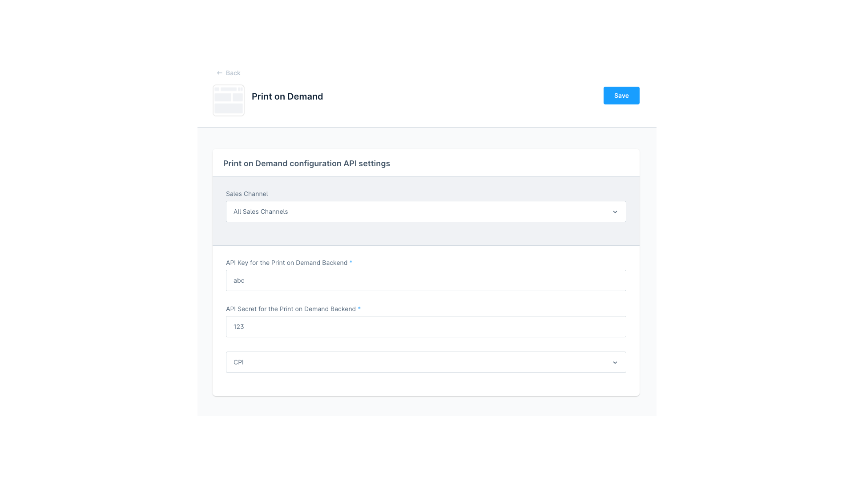Click the chevron in the Sales Channel select
Image resolution: width=854 pixels, height=480 pixels.
click(615, 212)
